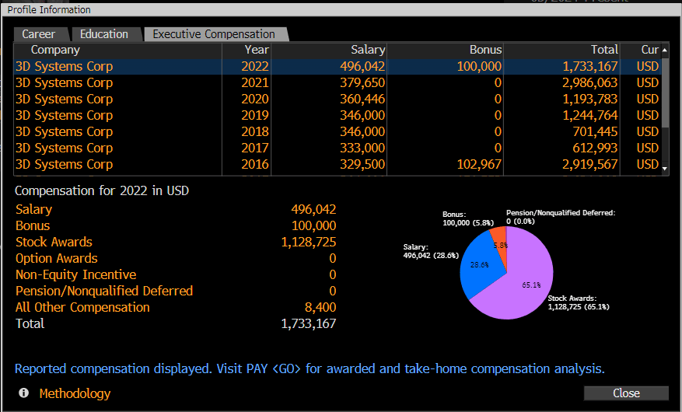The width and height of the screenshot is (682, 412).
Task: Click the table scrollbar up arrow
Action: tap(665, 51)
